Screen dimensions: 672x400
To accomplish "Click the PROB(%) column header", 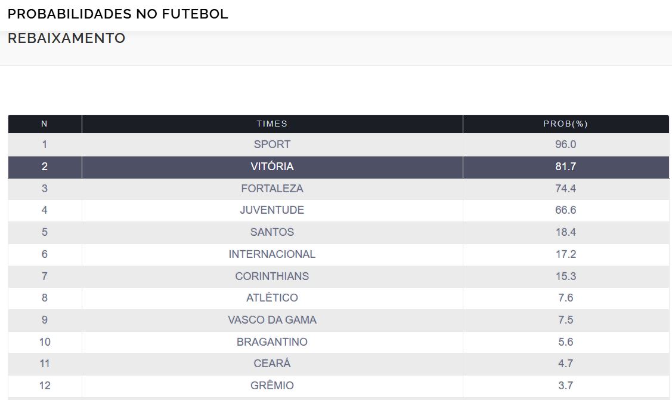I will (x=565, y=124).
